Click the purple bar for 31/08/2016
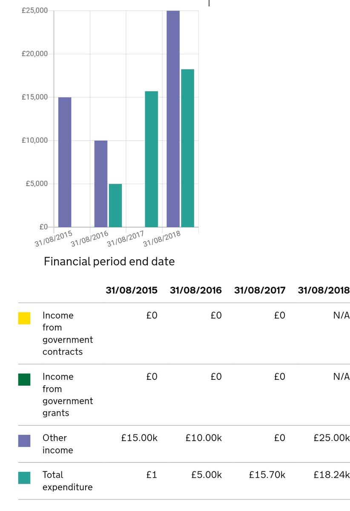Image resolution: width=350 pixels, height=511 pixels. click(x=100, y=183)
